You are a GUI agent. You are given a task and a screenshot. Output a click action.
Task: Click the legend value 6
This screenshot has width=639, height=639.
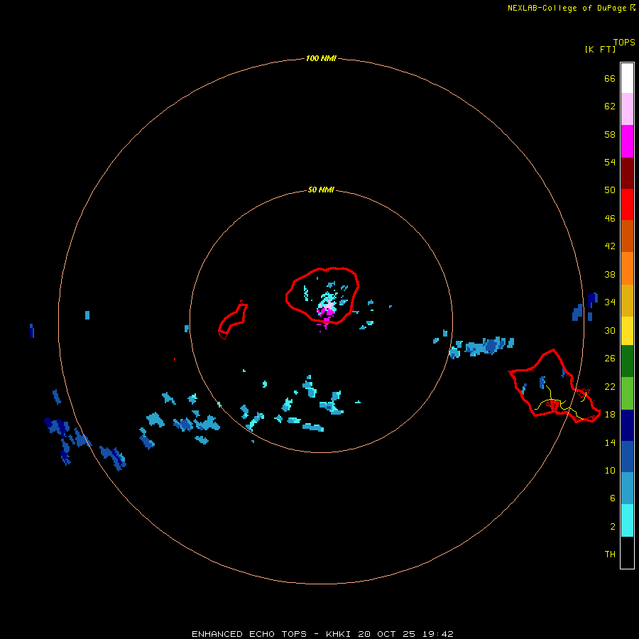pyautogui.click(x=612, y=498)
